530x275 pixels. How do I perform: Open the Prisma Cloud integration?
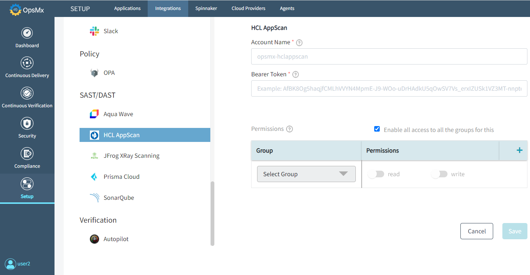point(121,177)
